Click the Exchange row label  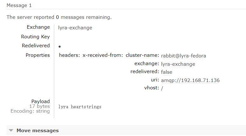pyautogui.click(x=38, y=27)
